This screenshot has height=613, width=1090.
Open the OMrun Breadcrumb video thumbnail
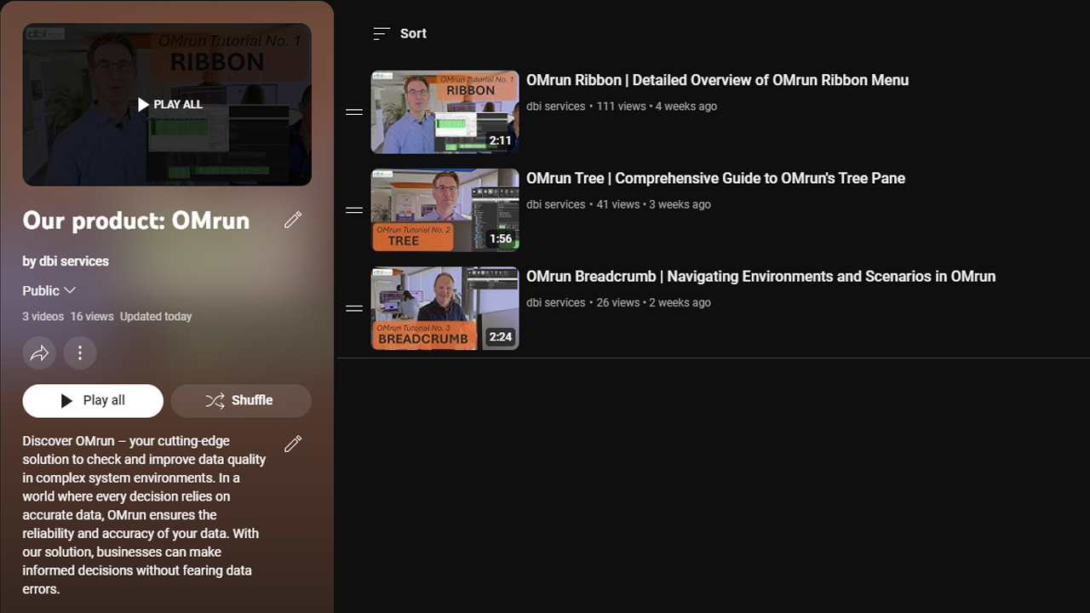click(x=445, y=308)
